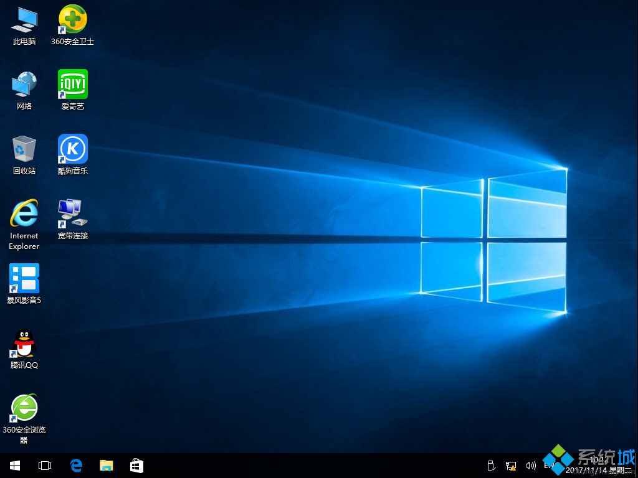Open the Microsoft Store taskbar icon
The width and height of the screenshot is (638, 478).
(x=136, y=466)
